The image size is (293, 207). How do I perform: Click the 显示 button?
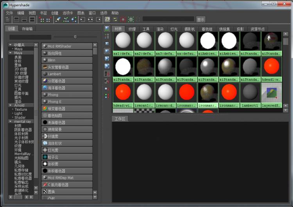[x=201, y=19]
